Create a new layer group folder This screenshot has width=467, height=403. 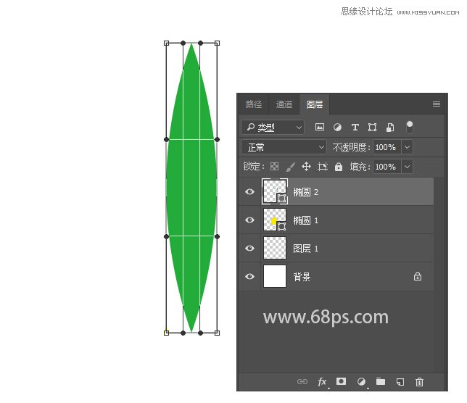[x=381, y=381]
